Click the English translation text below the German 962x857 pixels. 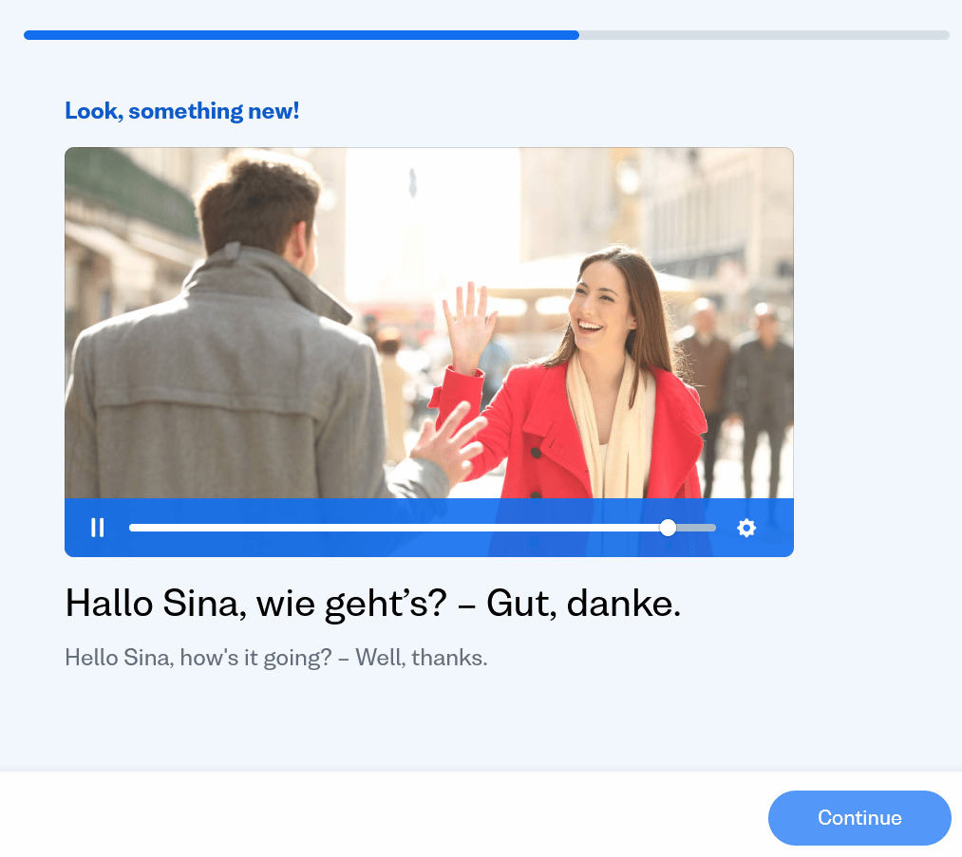[274, 657]
